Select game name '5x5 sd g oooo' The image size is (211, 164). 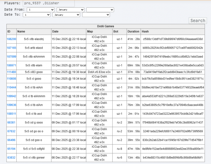click(x=34, y=122)
